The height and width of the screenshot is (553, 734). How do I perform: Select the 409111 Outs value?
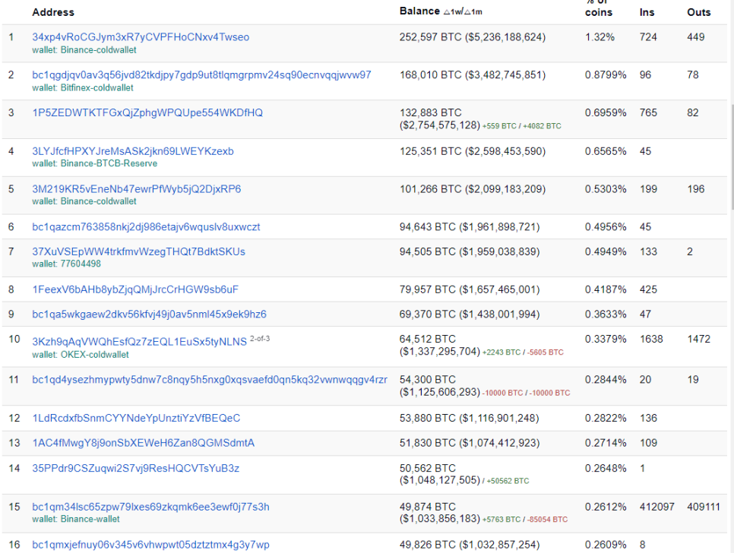pyautogui.click(x=703, y=507)
